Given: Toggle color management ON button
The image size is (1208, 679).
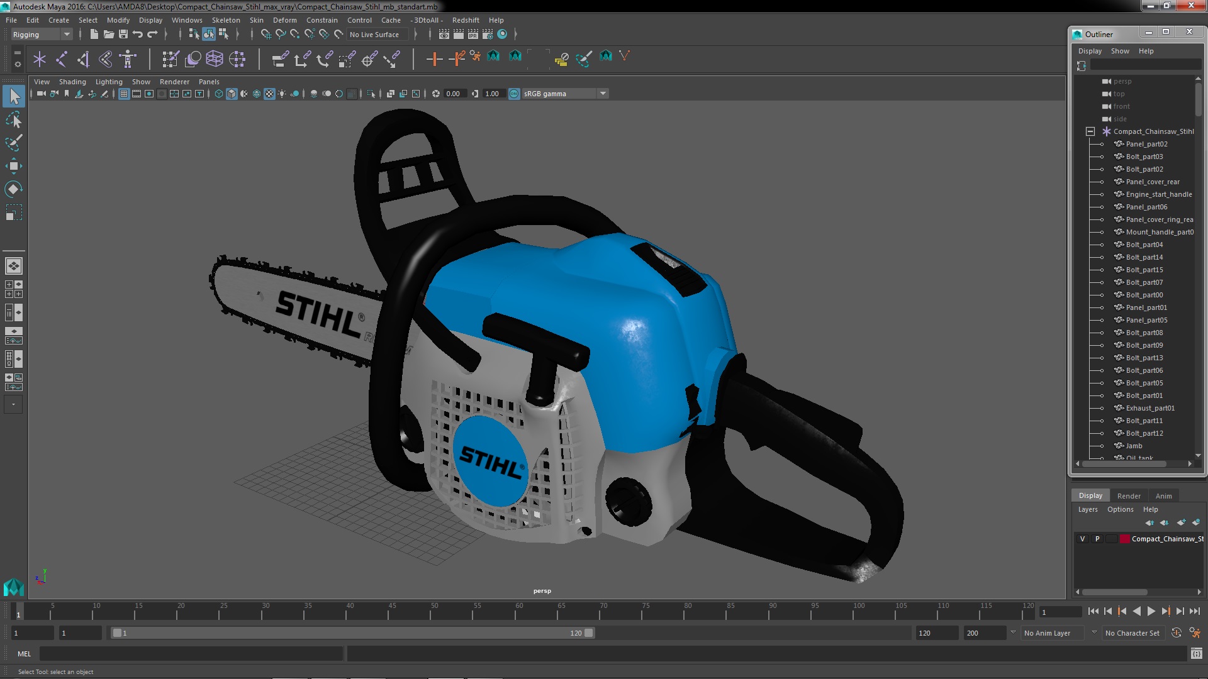Looking at the screenshot, I should coord(514,94).
